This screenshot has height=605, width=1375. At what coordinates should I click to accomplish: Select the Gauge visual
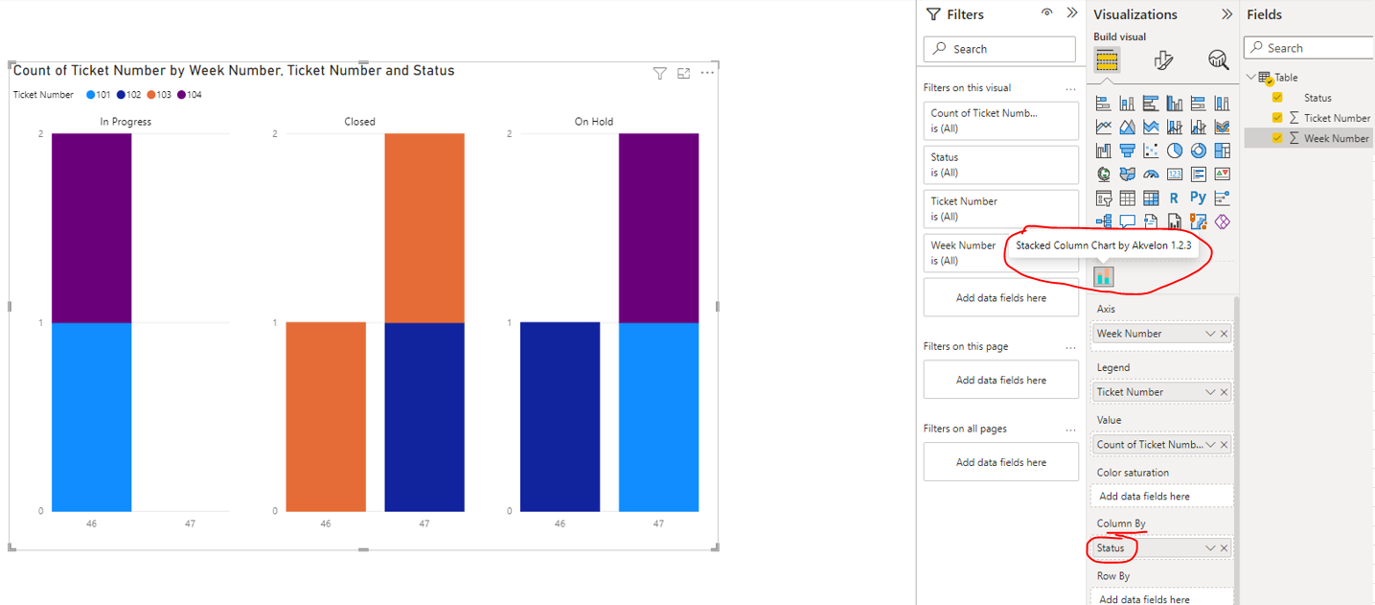(1151, 175)
